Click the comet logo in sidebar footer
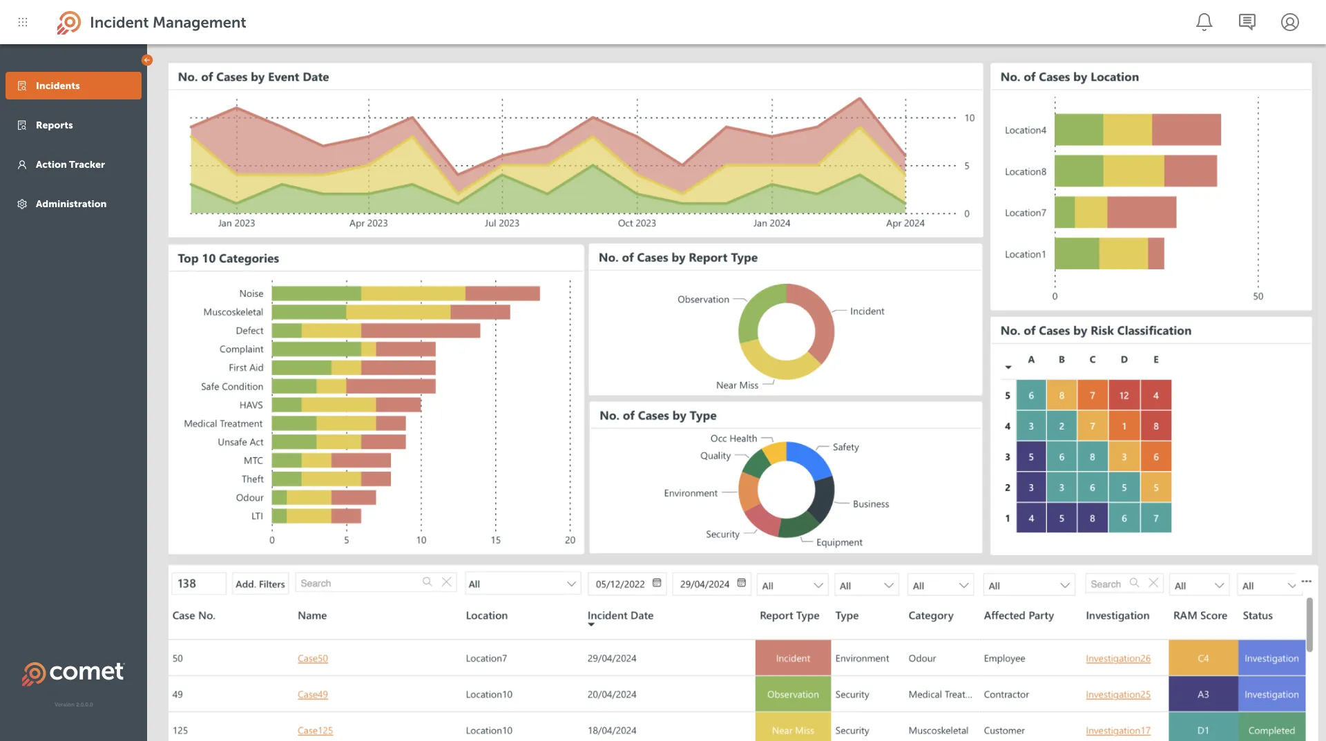1326x741 pixels. coord(73,673)
